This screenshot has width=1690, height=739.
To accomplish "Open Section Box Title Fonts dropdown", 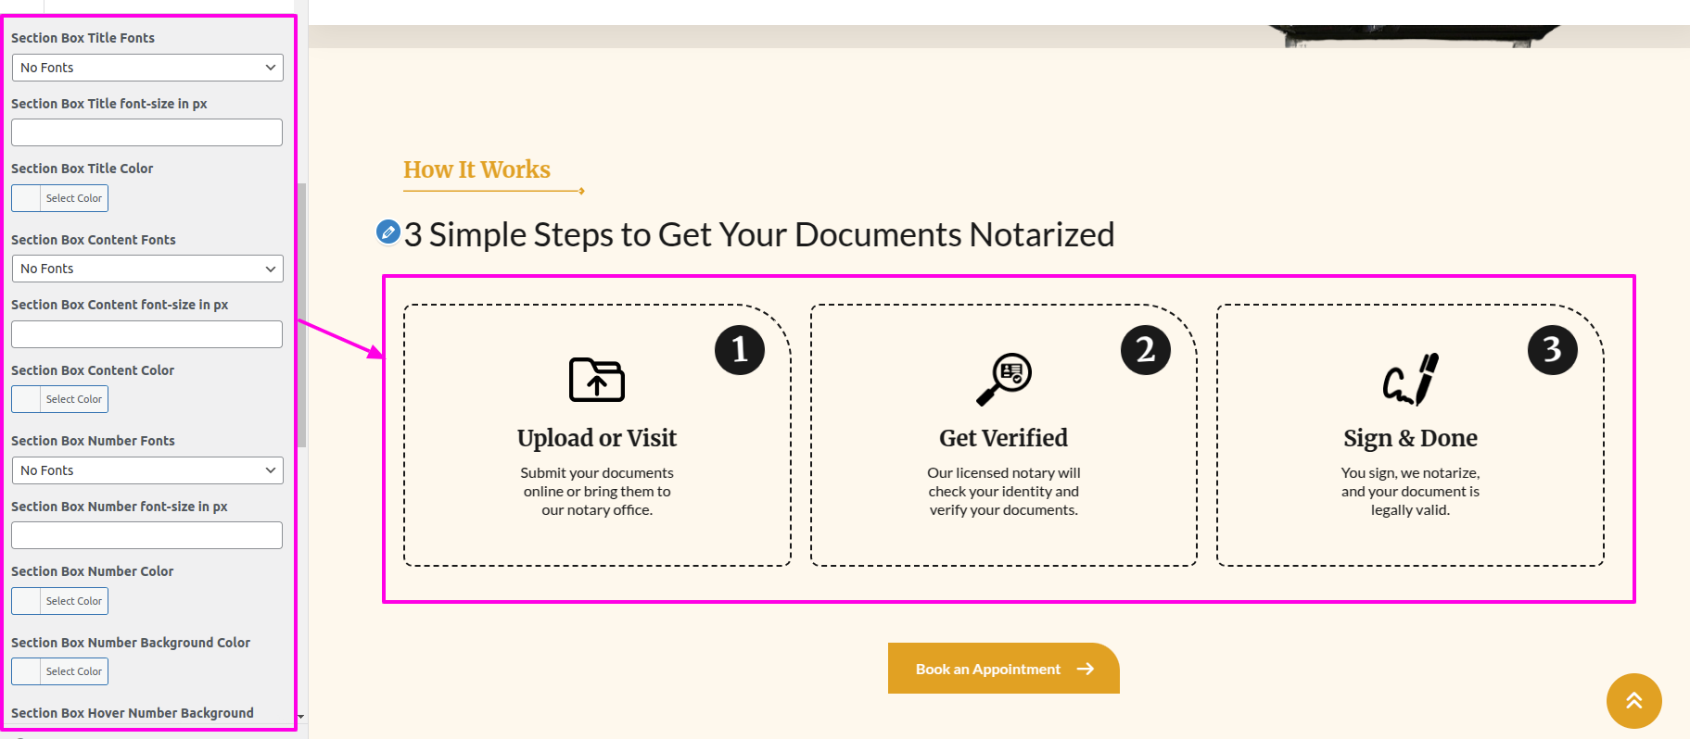I will [x=147, y=68].
